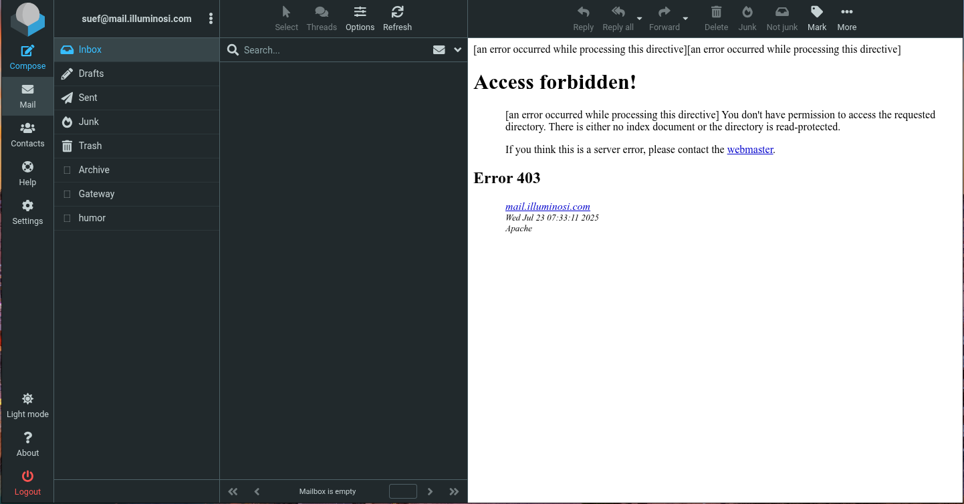
Task: Go to the last page of messages
Action: click(455, 491)
